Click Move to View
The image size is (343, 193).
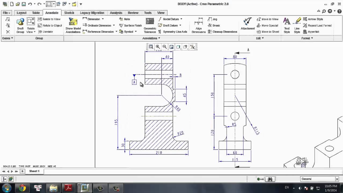tap(268, 19)
